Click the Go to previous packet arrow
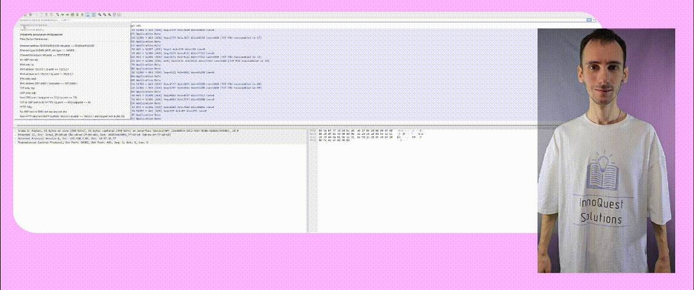The width and height of the screenshot is (694, 290). point(63,14)
